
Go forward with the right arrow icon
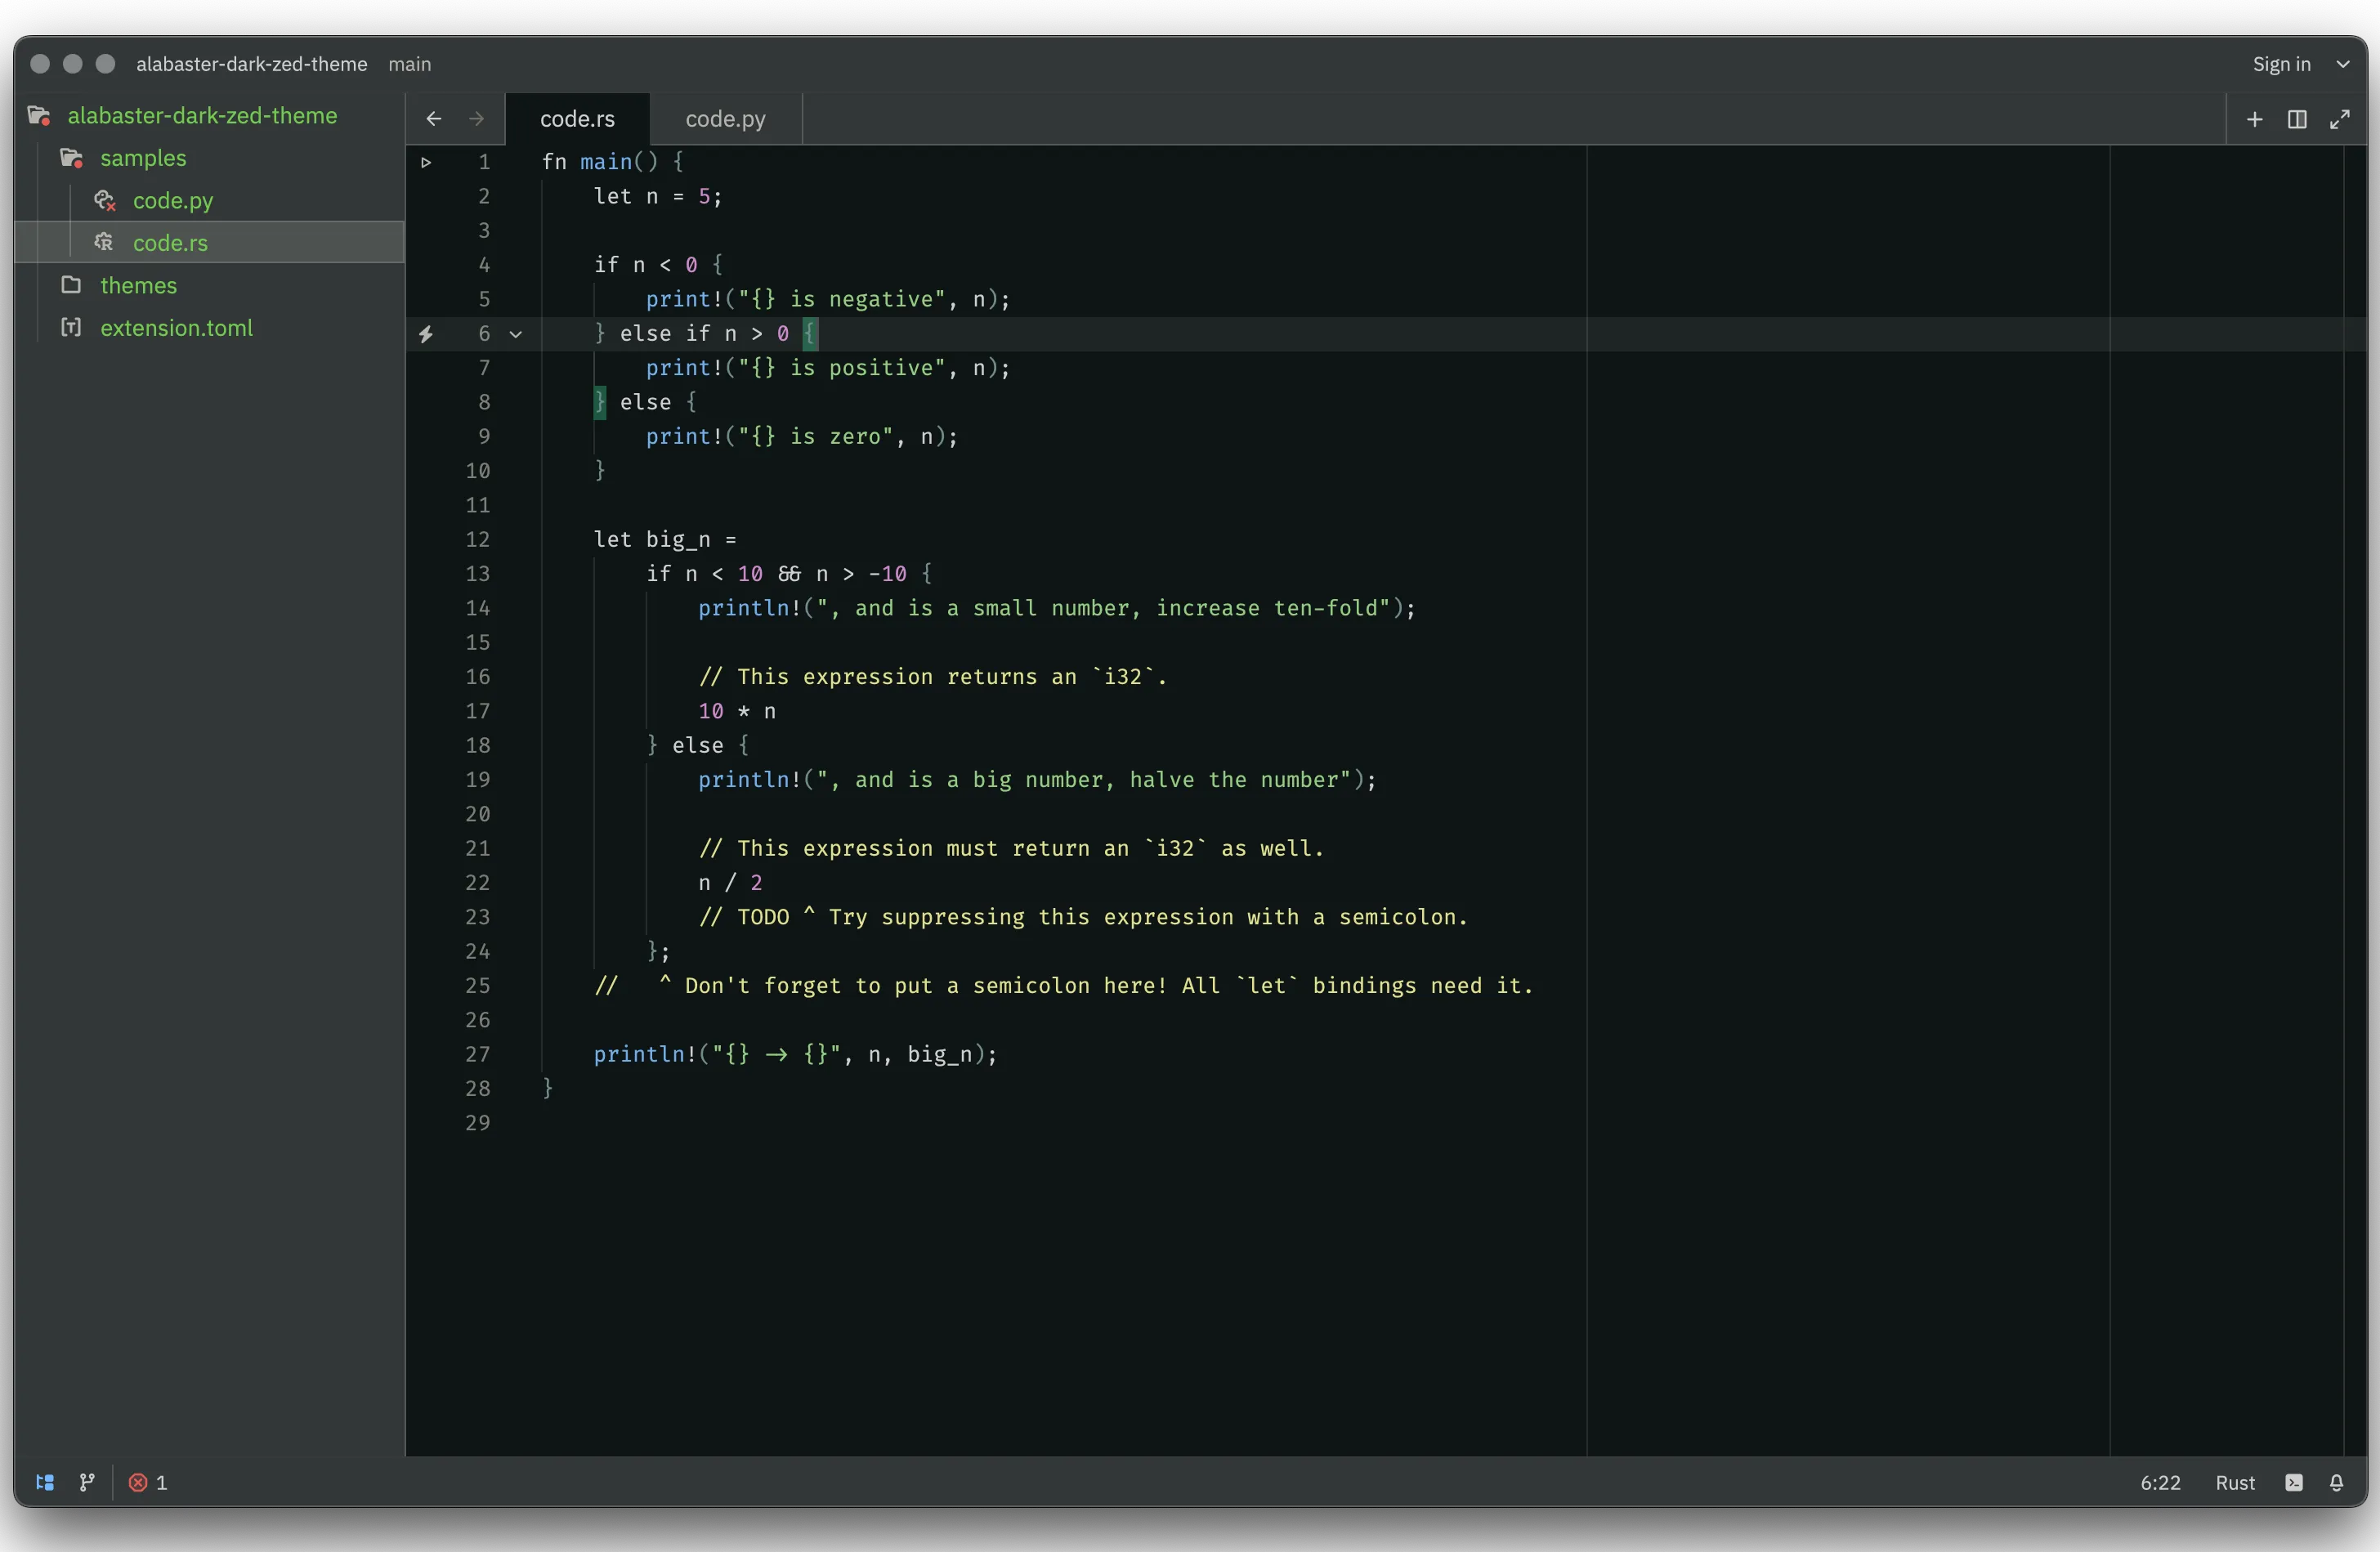click(476, 119)
